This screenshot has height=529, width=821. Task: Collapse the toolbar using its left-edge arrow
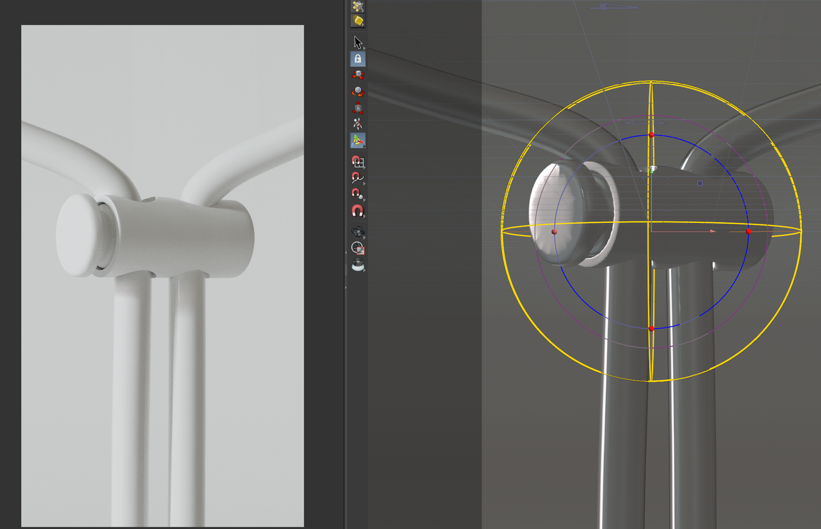(x=346, y=253)
